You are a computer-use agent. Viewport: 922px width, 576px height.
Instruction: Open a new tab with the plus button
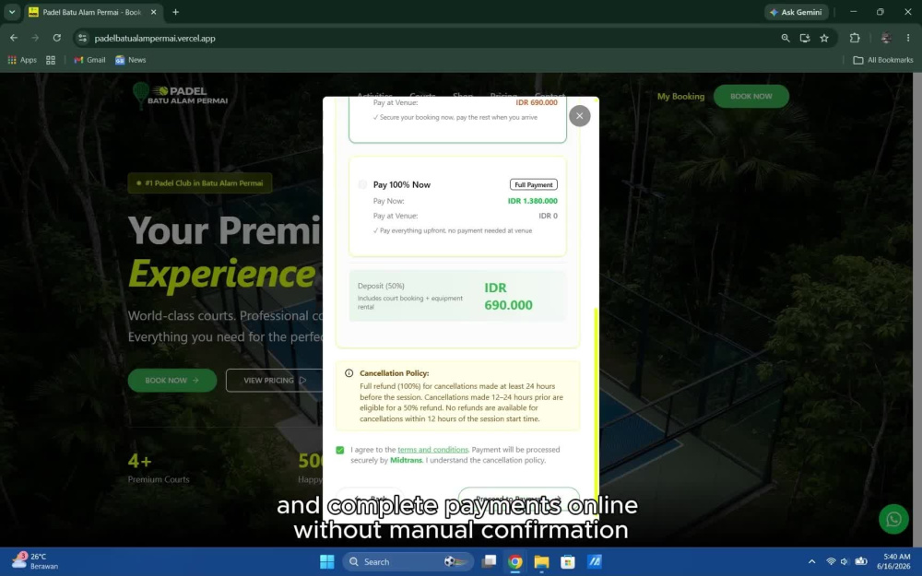pyautogui.click(x=175, y=12)
